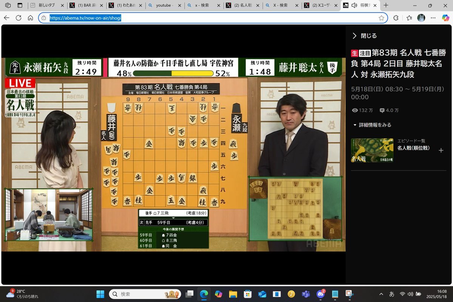Open Microsoft Store from the taskbar

(247, 294)
